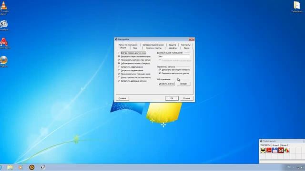The image size is (305, 171).
Task: Confirm settings with OK button
Action: [x=172, y=98]
